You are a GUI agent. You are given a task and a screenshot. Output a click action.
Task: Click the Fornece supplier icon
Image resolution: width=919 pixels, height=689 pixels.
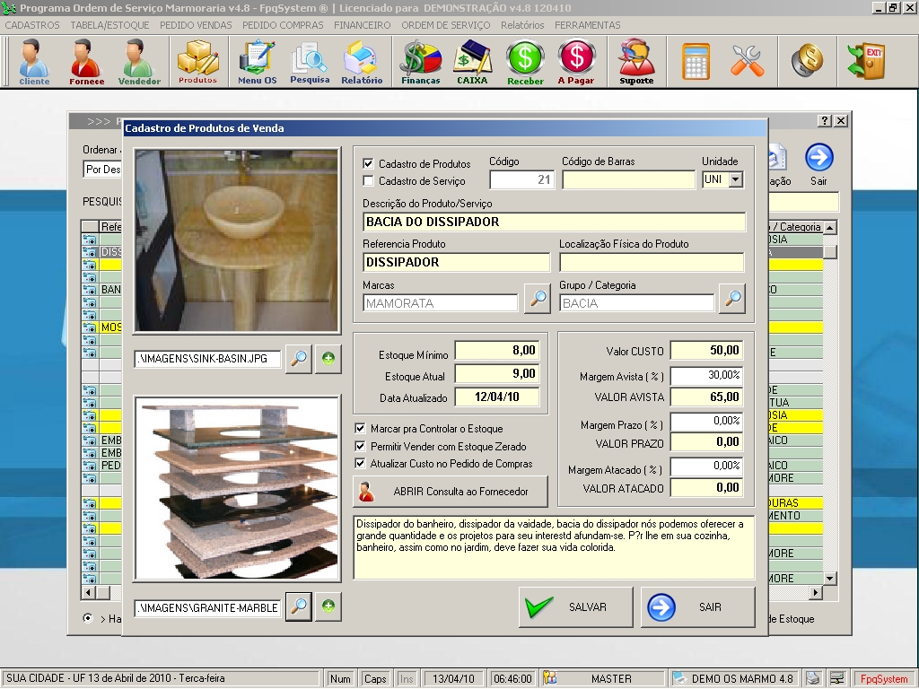click(87, 62)
